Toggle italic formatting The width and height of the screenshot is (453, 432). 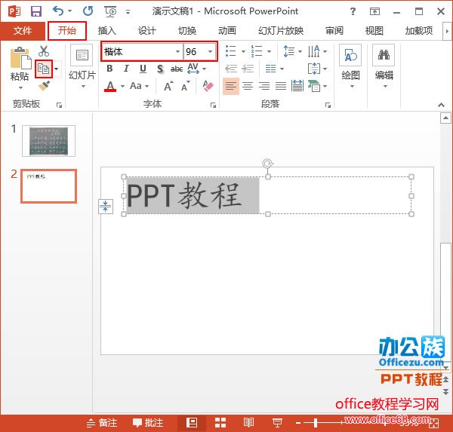pos(126,69)
